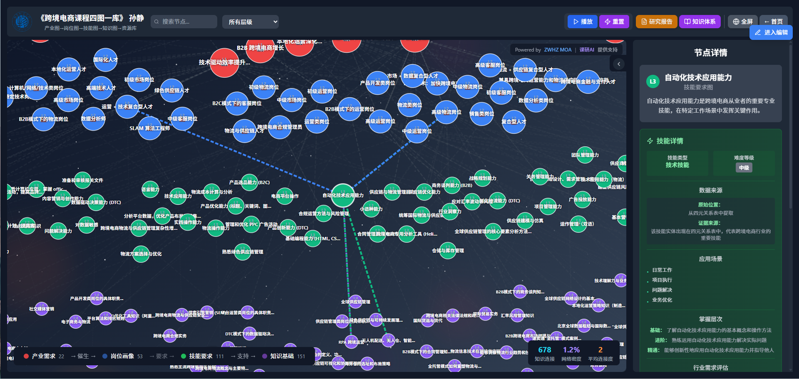The width and height of the screenshot is (799, 379).
Task: Open the 所有层级 level dropdown
Action: (x=250, y=22)
